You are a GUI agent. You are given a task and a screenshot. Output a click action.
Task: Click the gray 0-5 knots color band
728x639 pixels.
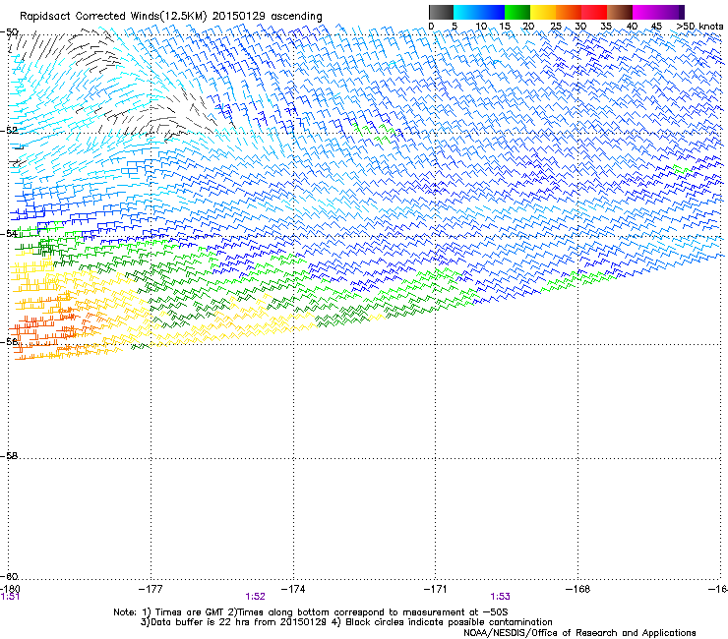tap(441, 12)
